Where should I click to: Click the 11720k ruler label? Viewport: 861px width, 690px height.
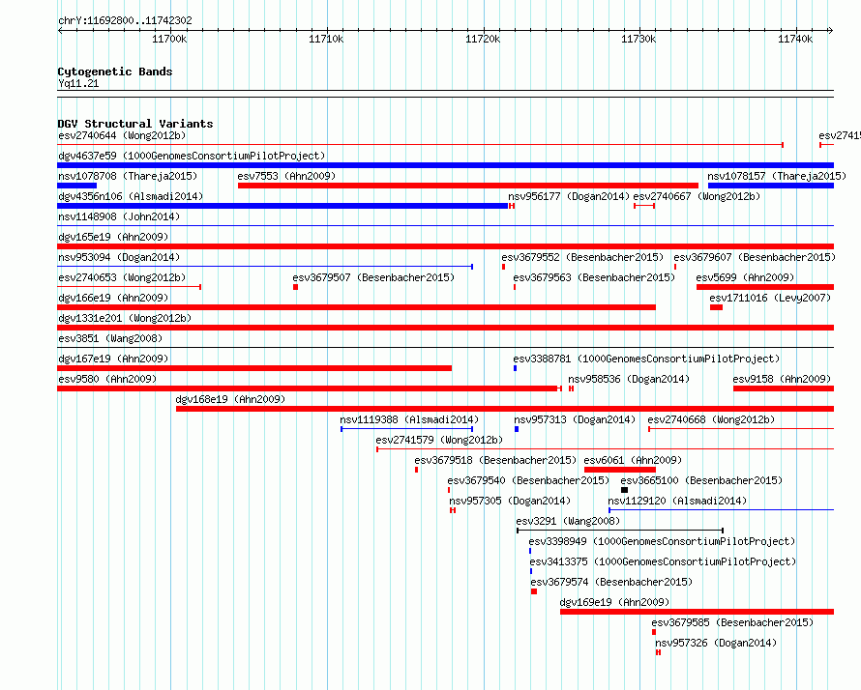click(x=483, y=39)
